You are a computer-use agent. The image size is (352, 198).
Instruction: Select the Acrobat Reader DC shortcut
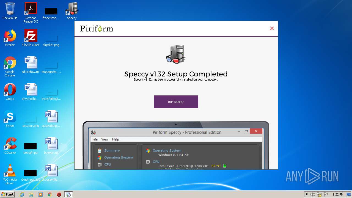[31, 13]
